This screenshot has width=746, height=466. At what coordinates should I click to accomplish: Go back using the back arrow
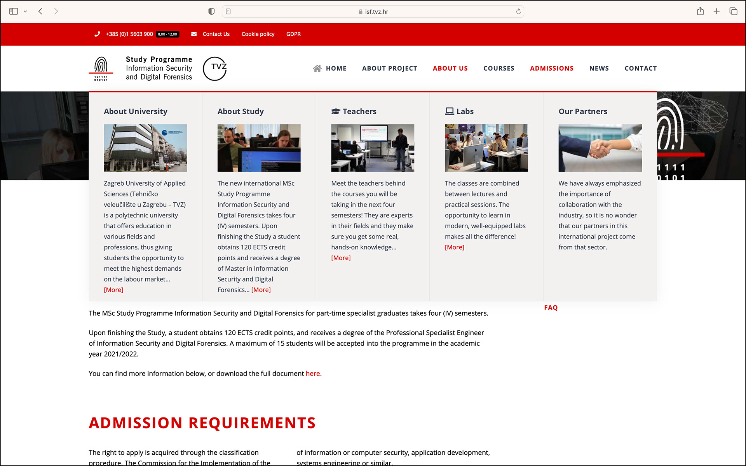coord(40,11)
